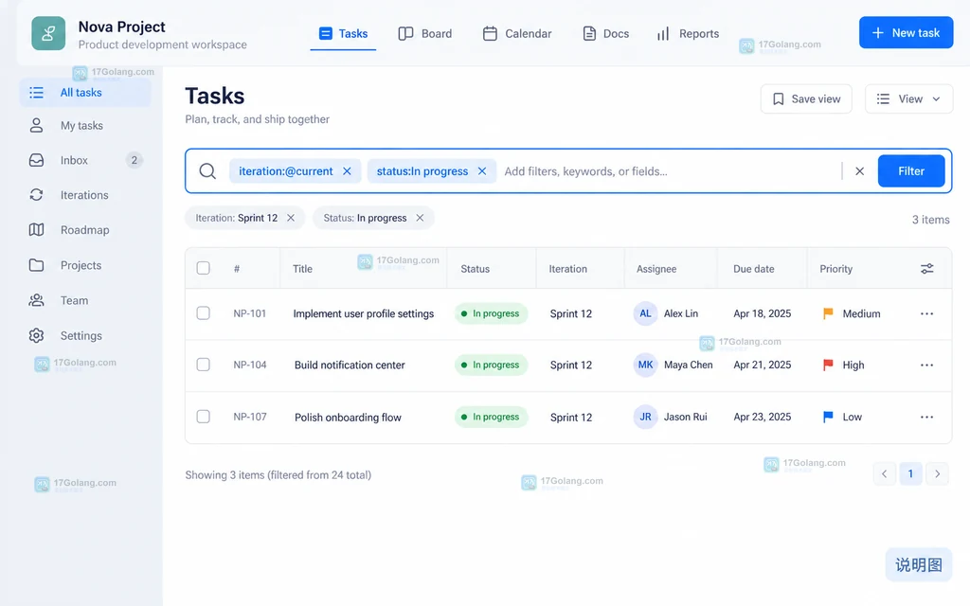Image resolution: width=970 pixels, height=606 pixels.
Task: Click the table column settings icon
Action: click(926, 268)
